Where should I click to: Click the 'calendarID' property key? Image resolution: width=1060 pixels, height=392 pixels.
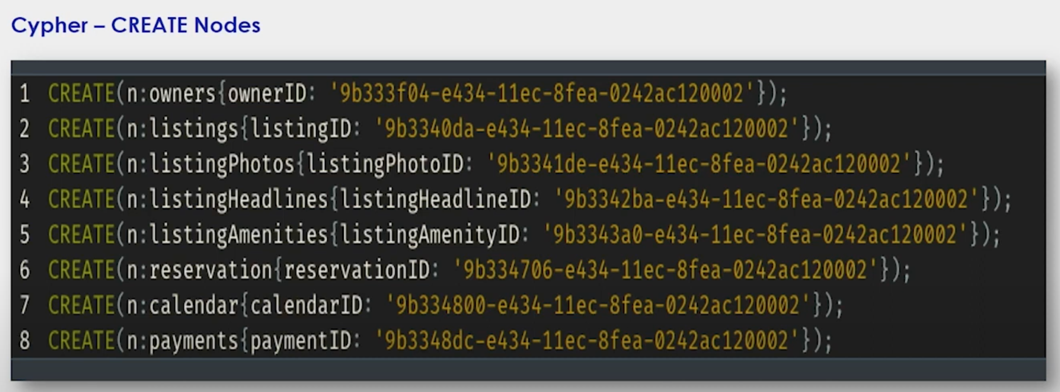click(306, 305)
